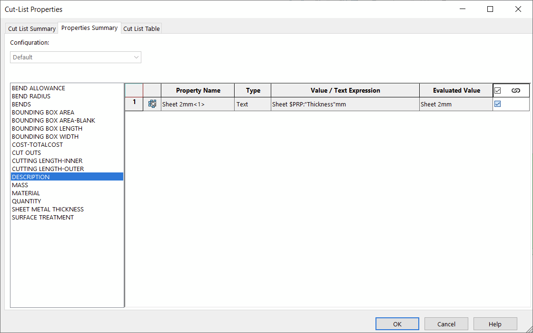This screenshot has width=533, height=333.
Task: Uncheck the checkbox in the Sheet 2mm row
Action: [498, 104]
